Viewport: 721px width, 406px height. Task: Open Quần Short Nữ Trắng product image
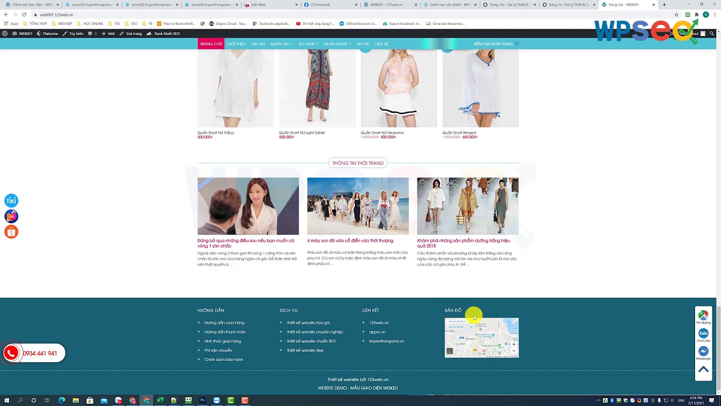pos(235,89)
